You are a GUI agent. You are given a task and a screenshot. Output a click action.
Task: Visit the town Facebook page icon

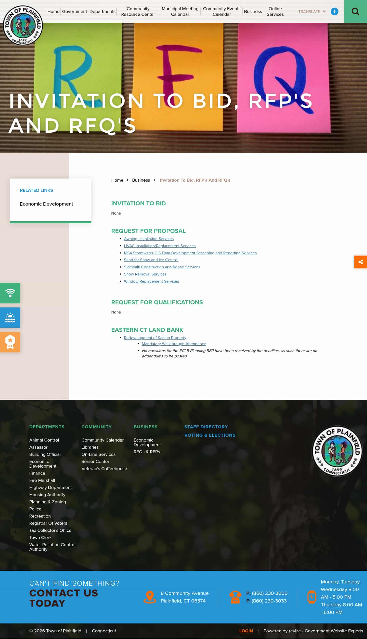tap(334, 11)
